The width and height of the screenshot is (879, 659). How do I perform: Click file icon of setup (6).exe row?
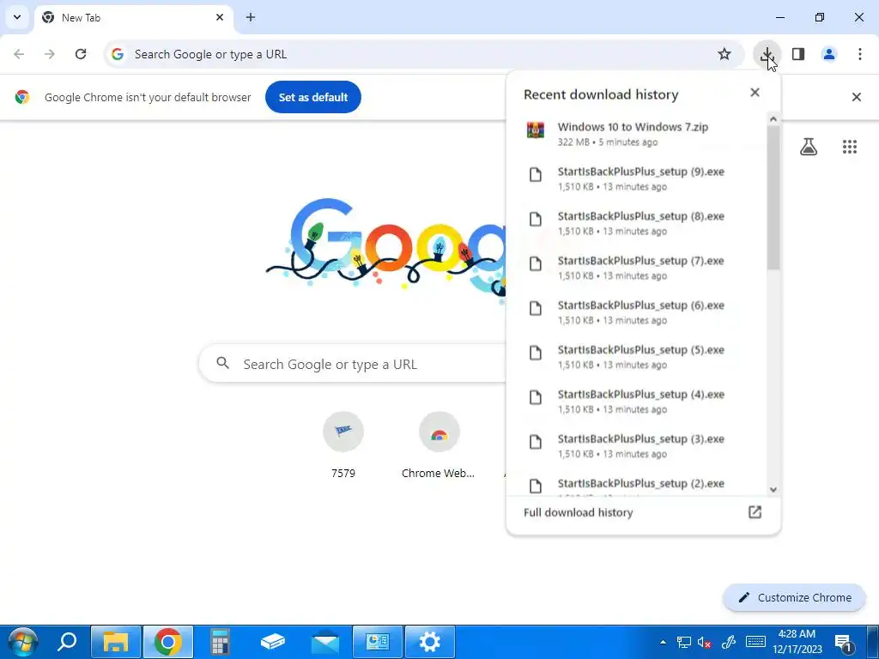[536, 308]
